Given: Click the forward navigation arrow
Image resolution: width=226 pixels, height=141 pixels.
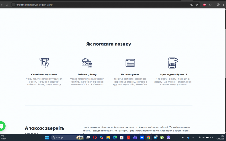Looking at the screenshot, I should click(1, 5).
